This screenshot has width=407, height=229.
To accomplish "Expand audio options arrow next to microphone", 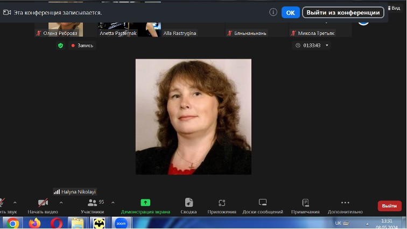I will (x=15, y=203).
